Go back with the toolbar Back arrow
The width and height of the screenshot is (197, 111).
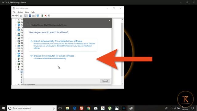[13, 16]
